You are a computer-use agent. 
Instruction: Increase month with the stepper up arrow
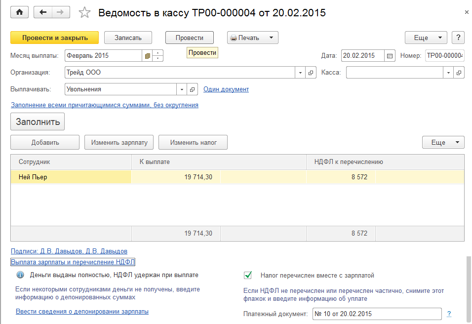coord(158,53)
